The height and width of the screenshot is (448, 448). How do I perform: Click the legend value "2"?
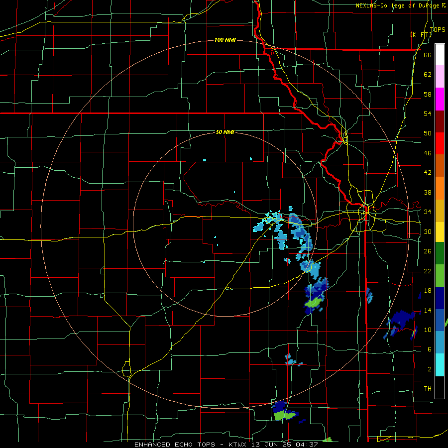click(429, 369)
